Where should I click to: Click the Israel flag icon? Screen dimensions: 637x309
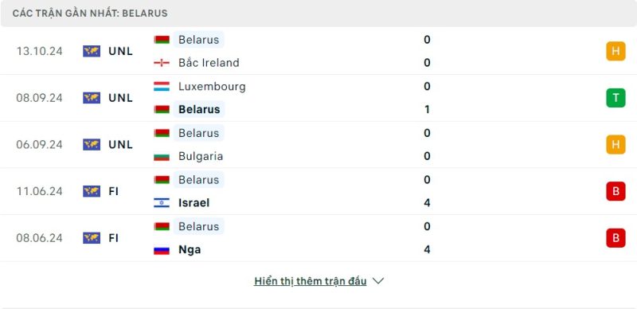(x=162, y=203)
